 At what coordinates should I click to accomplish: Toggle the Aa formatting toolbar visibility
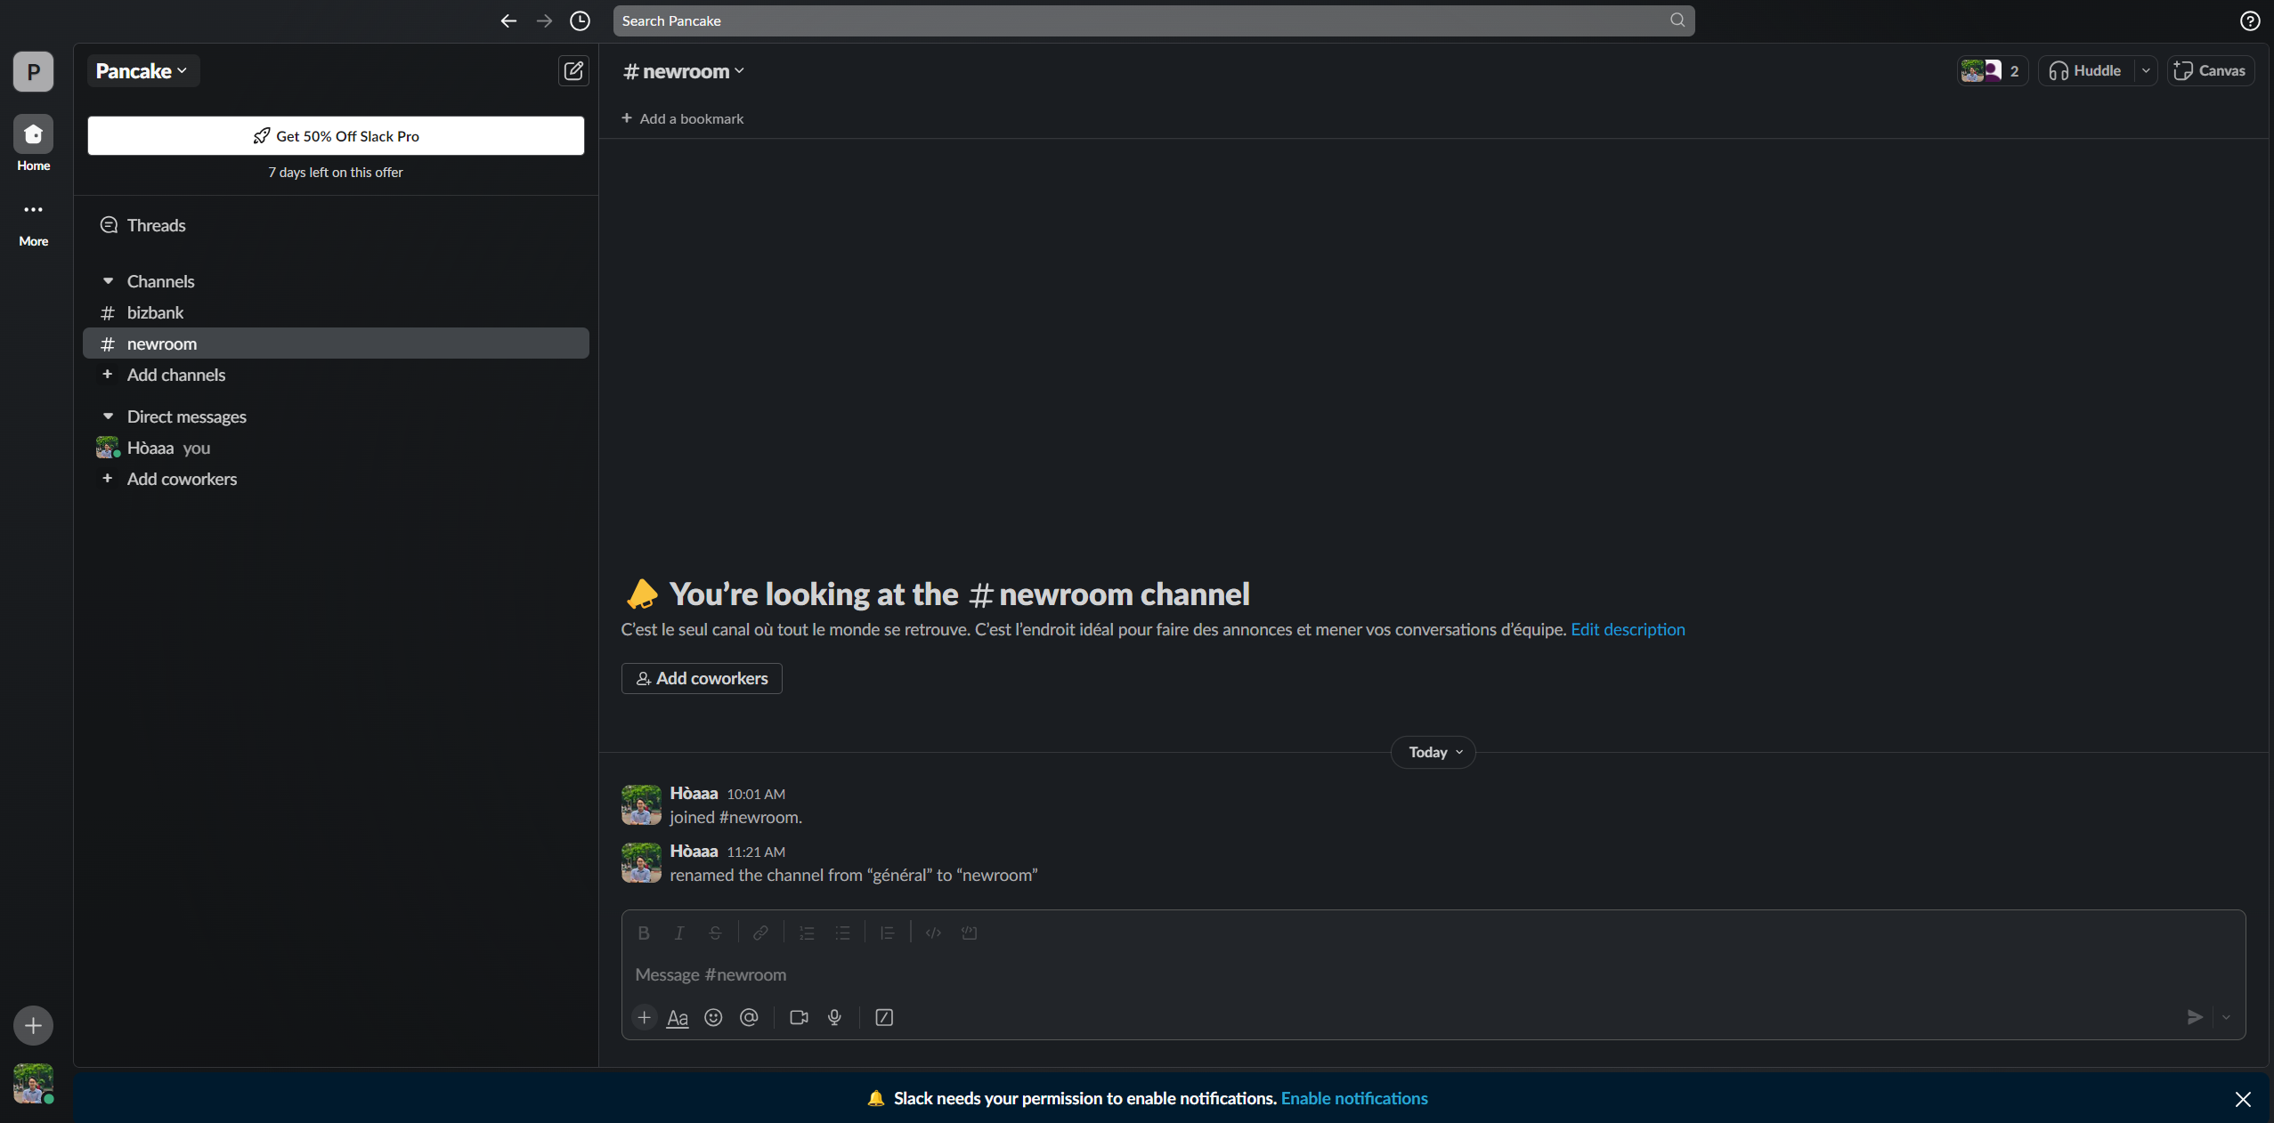pyautogui.click(x=678, y=1017)
